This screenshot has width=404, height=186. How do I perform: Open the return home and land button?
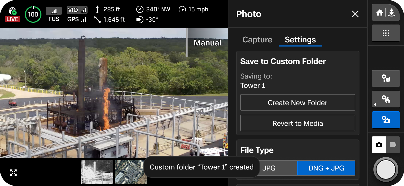[x=386, y=12]
